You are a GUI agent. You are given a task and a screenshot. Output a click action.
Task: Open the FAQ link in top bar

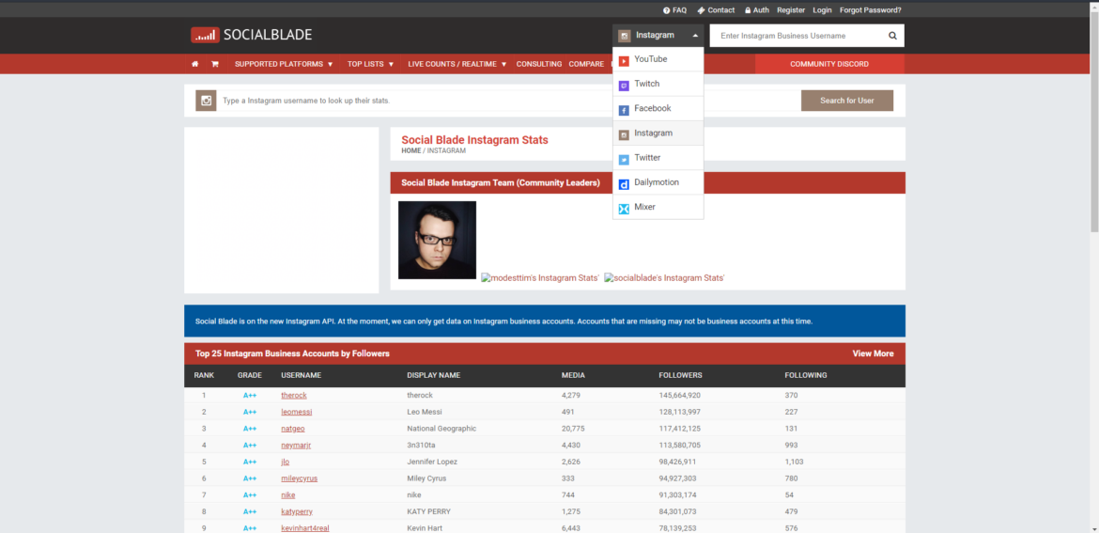tap(674, 10)
